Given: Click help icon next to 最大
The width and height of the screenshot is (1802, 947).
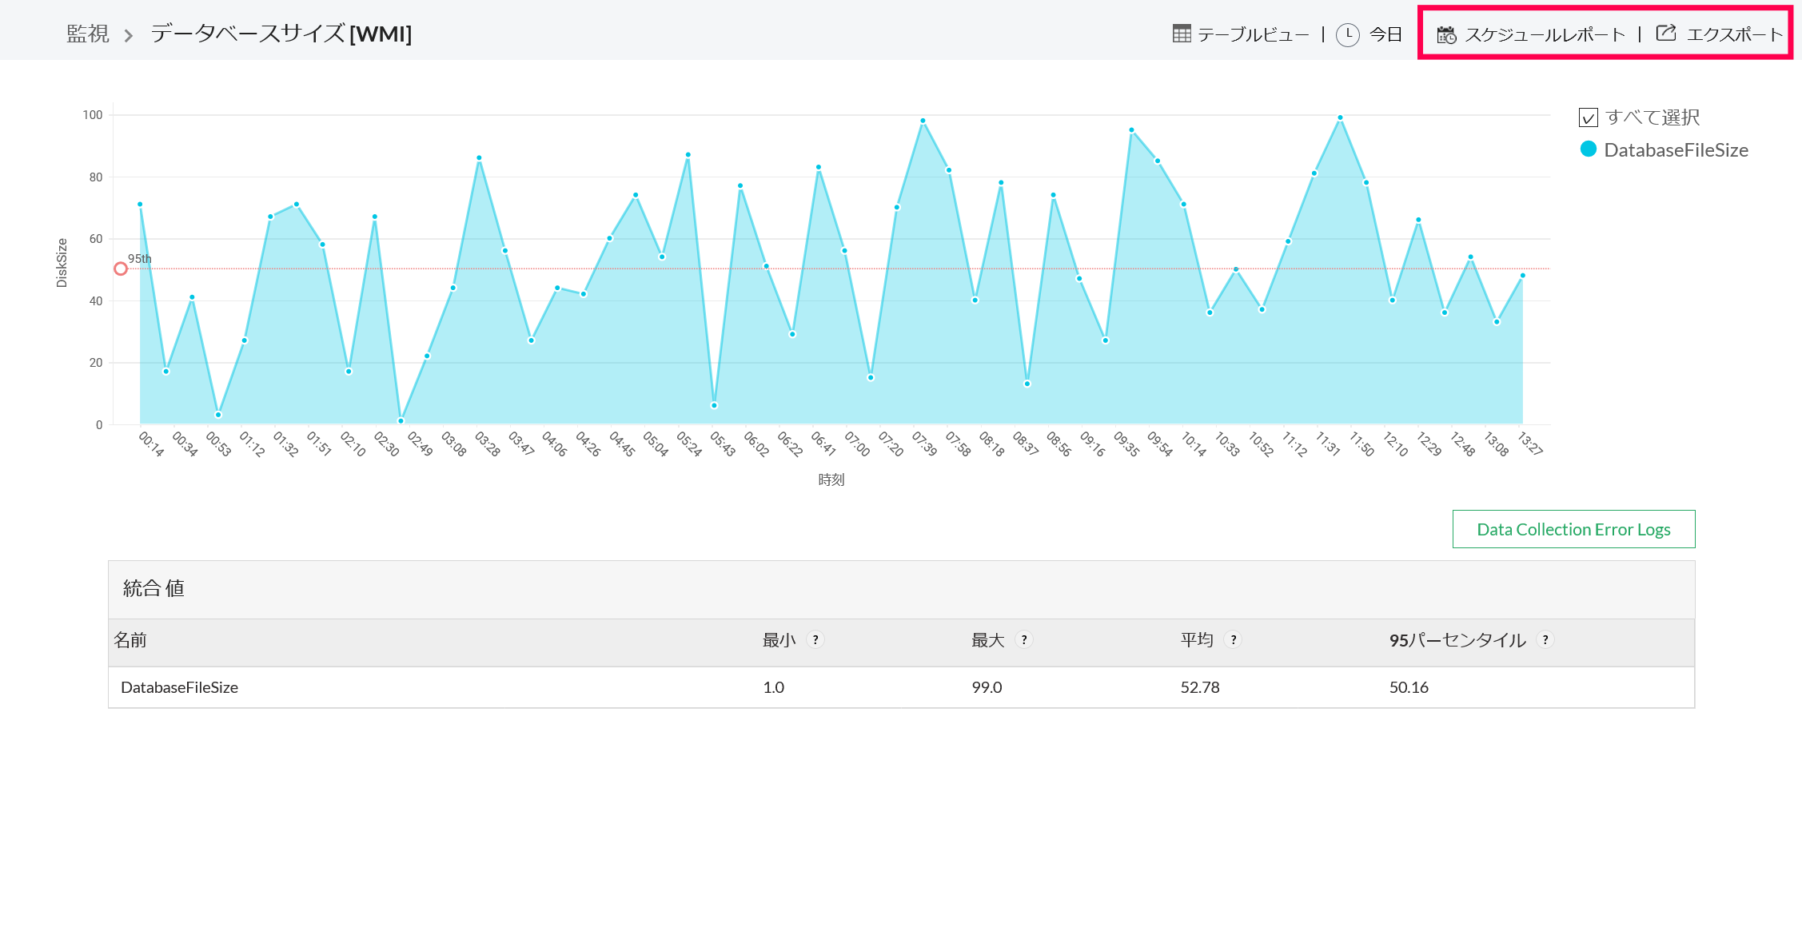Looking at the screenshot, I should [x=1024, y=639].
